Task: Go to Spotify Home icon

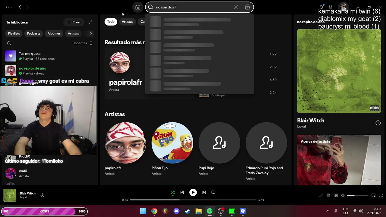Action: click(x=138, y=7)
